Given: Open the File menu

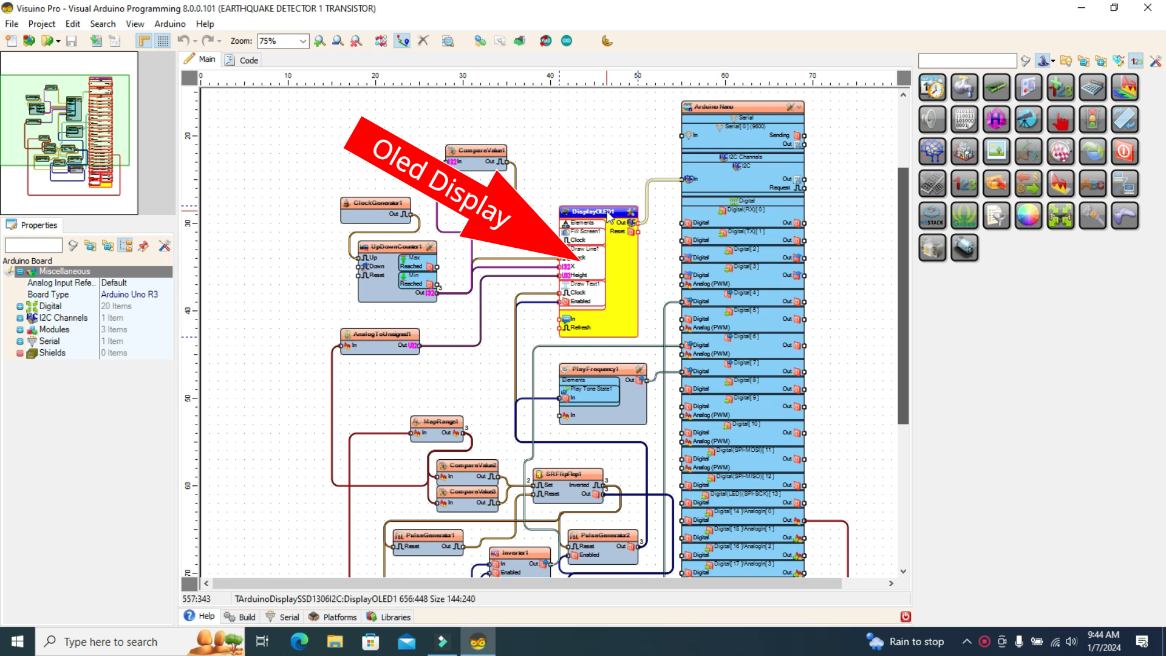Looking at the screenshot, I should pyautogui.click(x=12, y=24).
